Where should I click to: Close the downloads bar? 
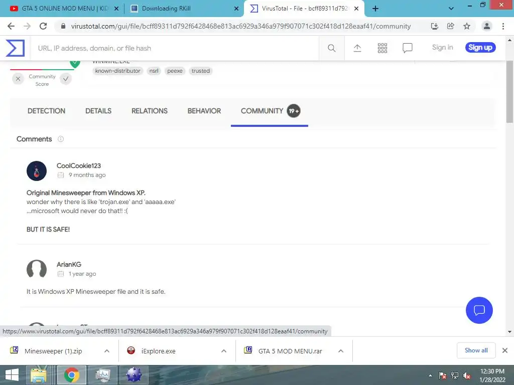tap(505, 350)
